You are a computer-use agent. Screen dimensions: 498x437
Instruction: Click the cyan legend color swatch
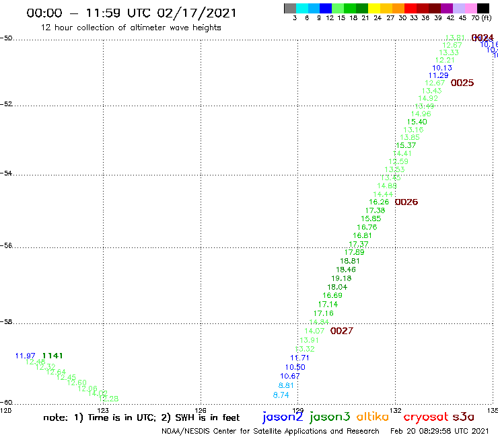click(302, 9)
